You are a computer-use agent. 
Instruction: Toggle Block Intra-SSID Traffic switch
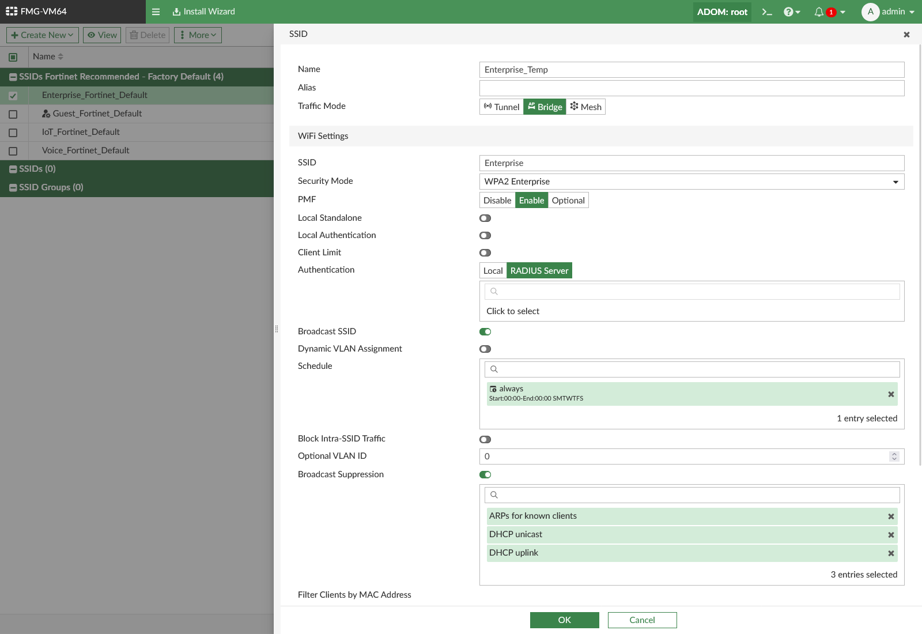click(x=485, y=439)
